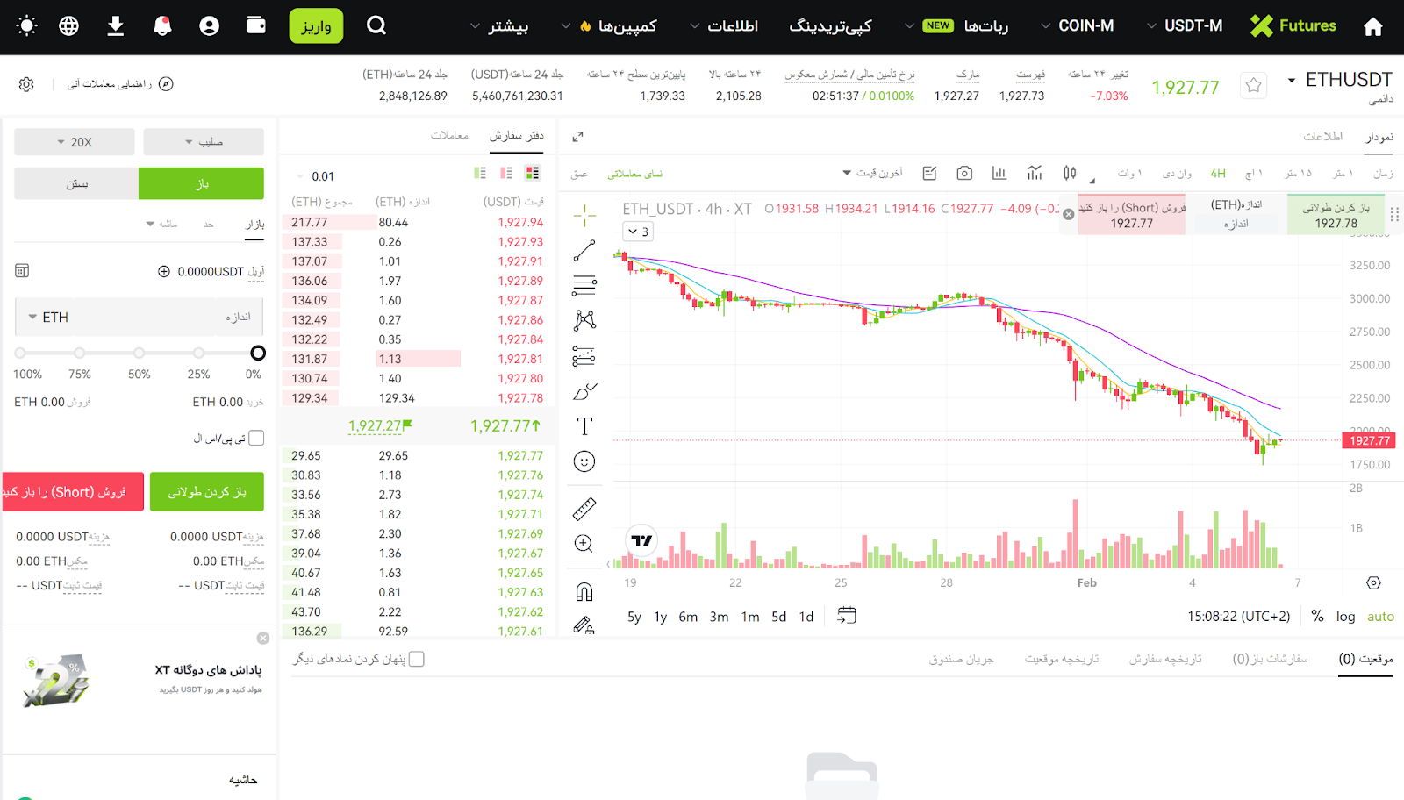The height and width of the screenshot is (800, 1404).
Task: Select the Text tool in chart toolbar
Action: click(584, 426)
